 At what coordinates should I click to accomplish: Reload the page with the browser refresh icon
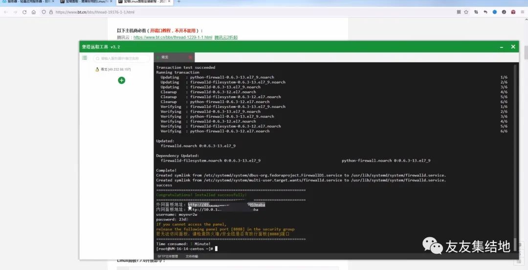[24, 12]
